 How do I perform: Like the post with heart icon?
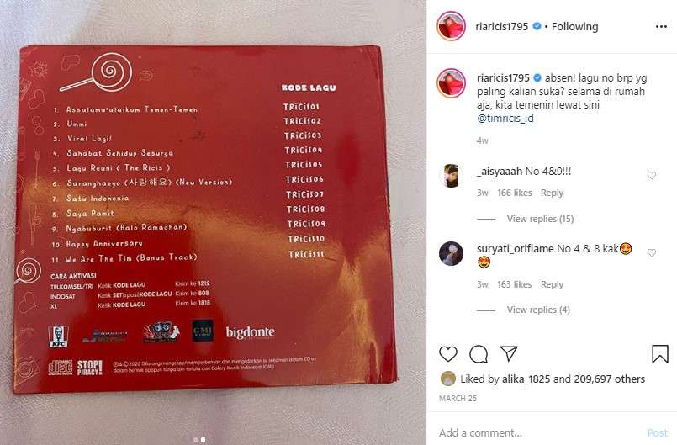(x=448, y=354)
